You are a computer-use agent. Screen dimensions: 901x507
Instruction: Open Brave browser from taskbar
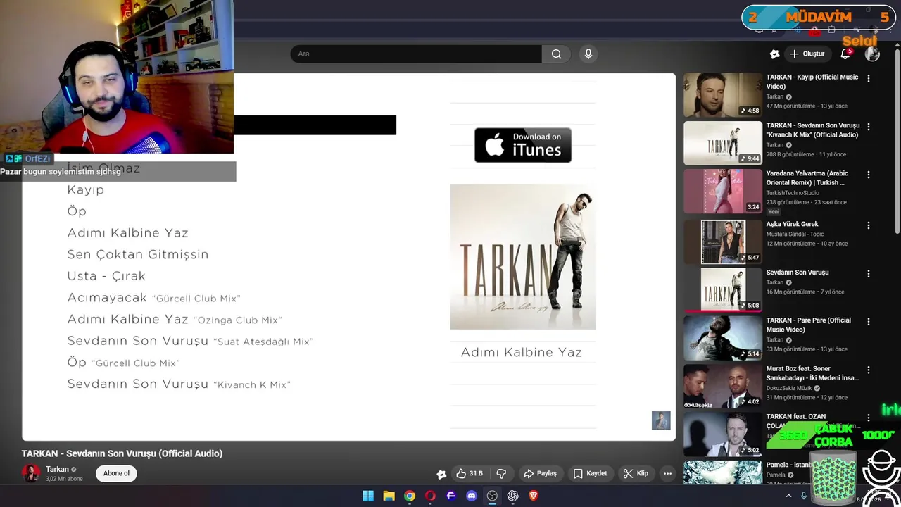point(534,496)
